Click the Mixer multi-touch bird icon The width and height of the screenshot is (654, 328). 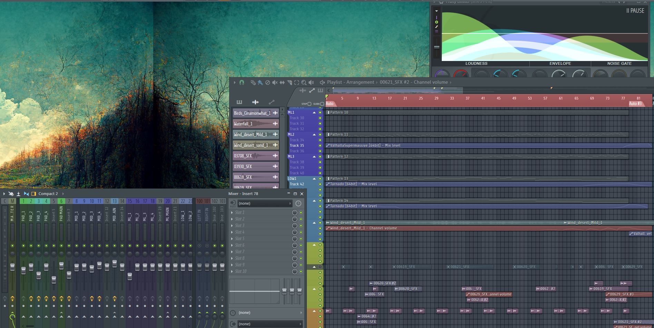[11, 194]
